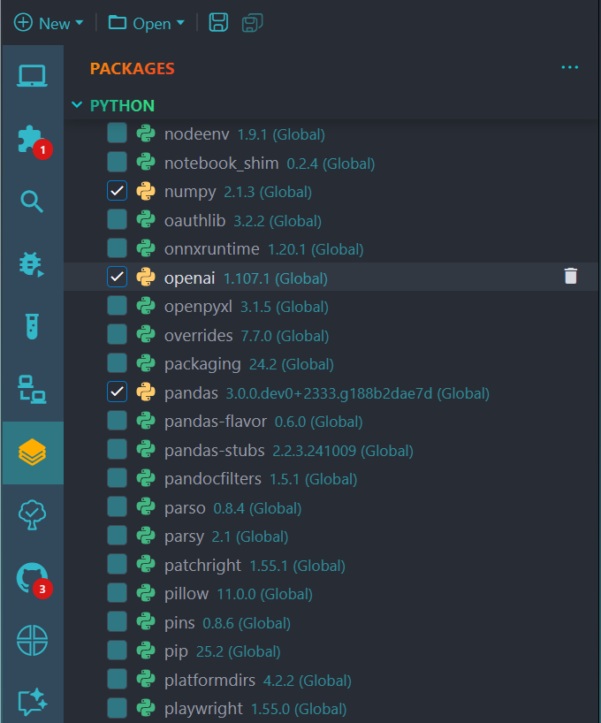The height and width of the screenshot is (723, 601).
Task: Click the Save All icon
Action: point(252,23)
